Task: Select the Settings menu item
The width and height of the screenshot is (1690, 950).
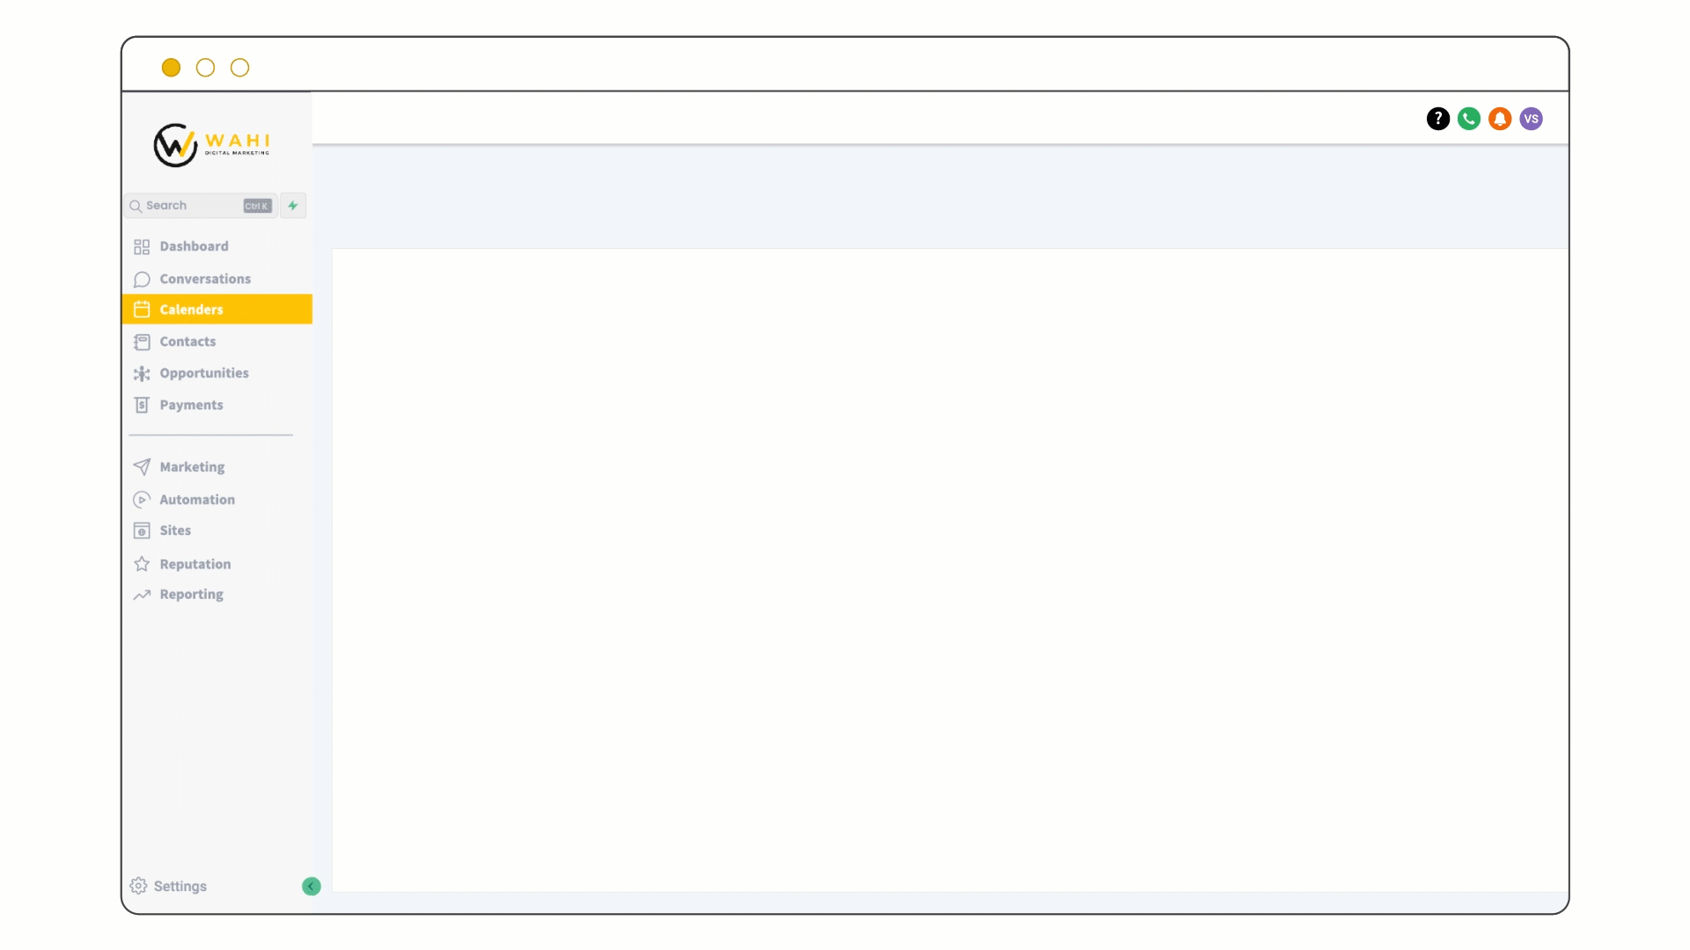Action: click(x=180, y=885)
